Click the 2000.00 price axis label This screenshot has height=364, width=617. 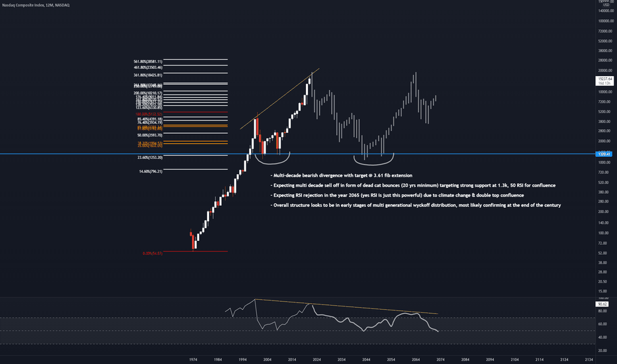(x=606, y=141)
